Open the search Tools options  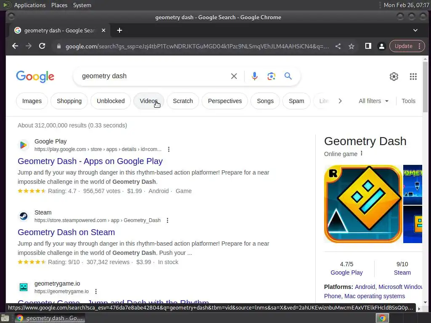[x=408, y=101]
